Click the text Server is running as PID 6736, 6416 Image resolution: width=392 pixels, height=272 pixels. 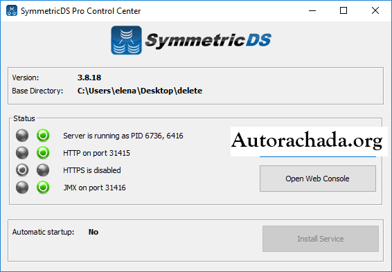[123, 136]
